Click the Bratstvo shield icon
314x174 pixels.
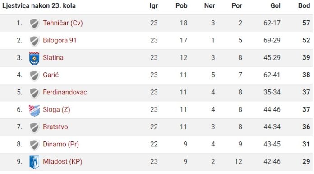34,127
